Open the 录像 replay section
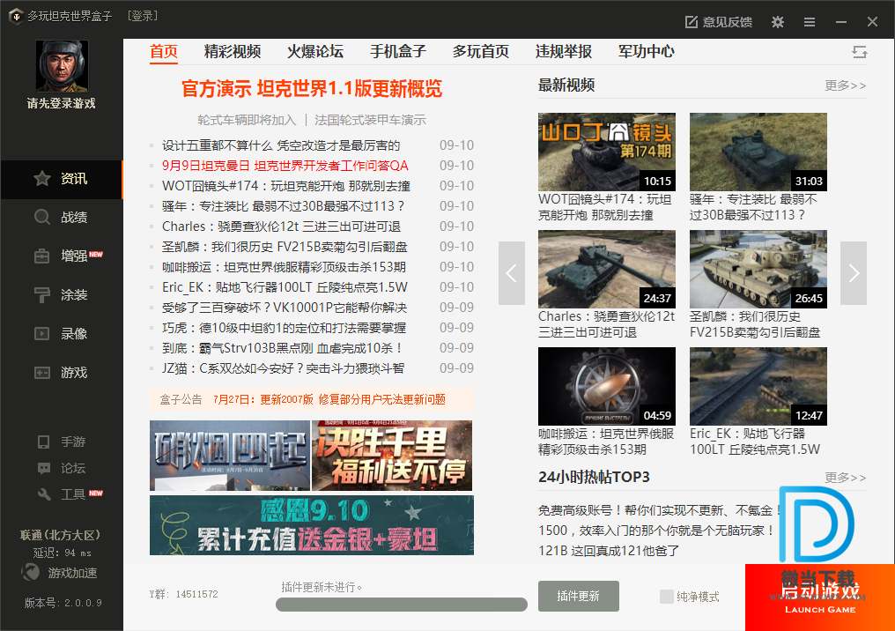 [61, 334]
